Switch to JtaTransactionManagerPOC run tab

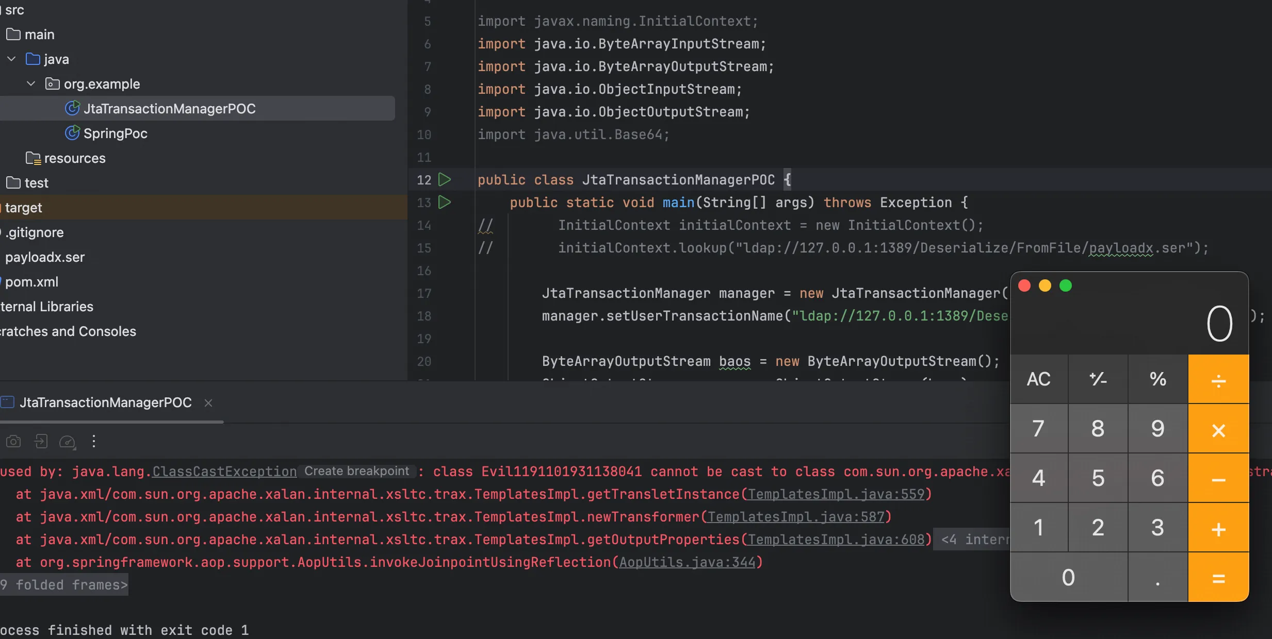(105, 402)
